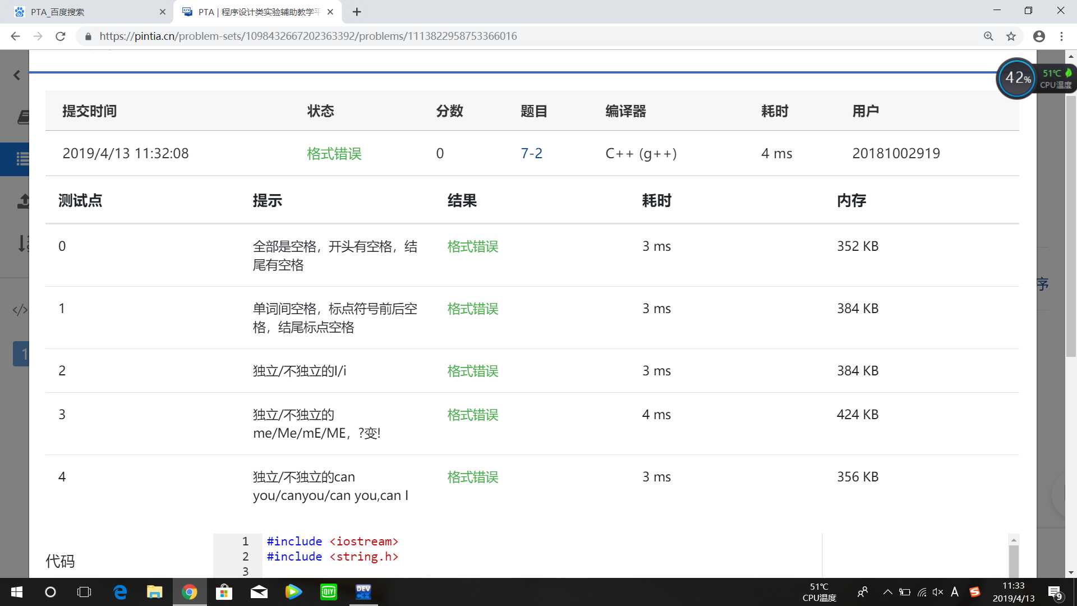This screenshot has height=606, width=1077.
Task: Open Task View on the taskbar
Action: (x=84, y=592)
